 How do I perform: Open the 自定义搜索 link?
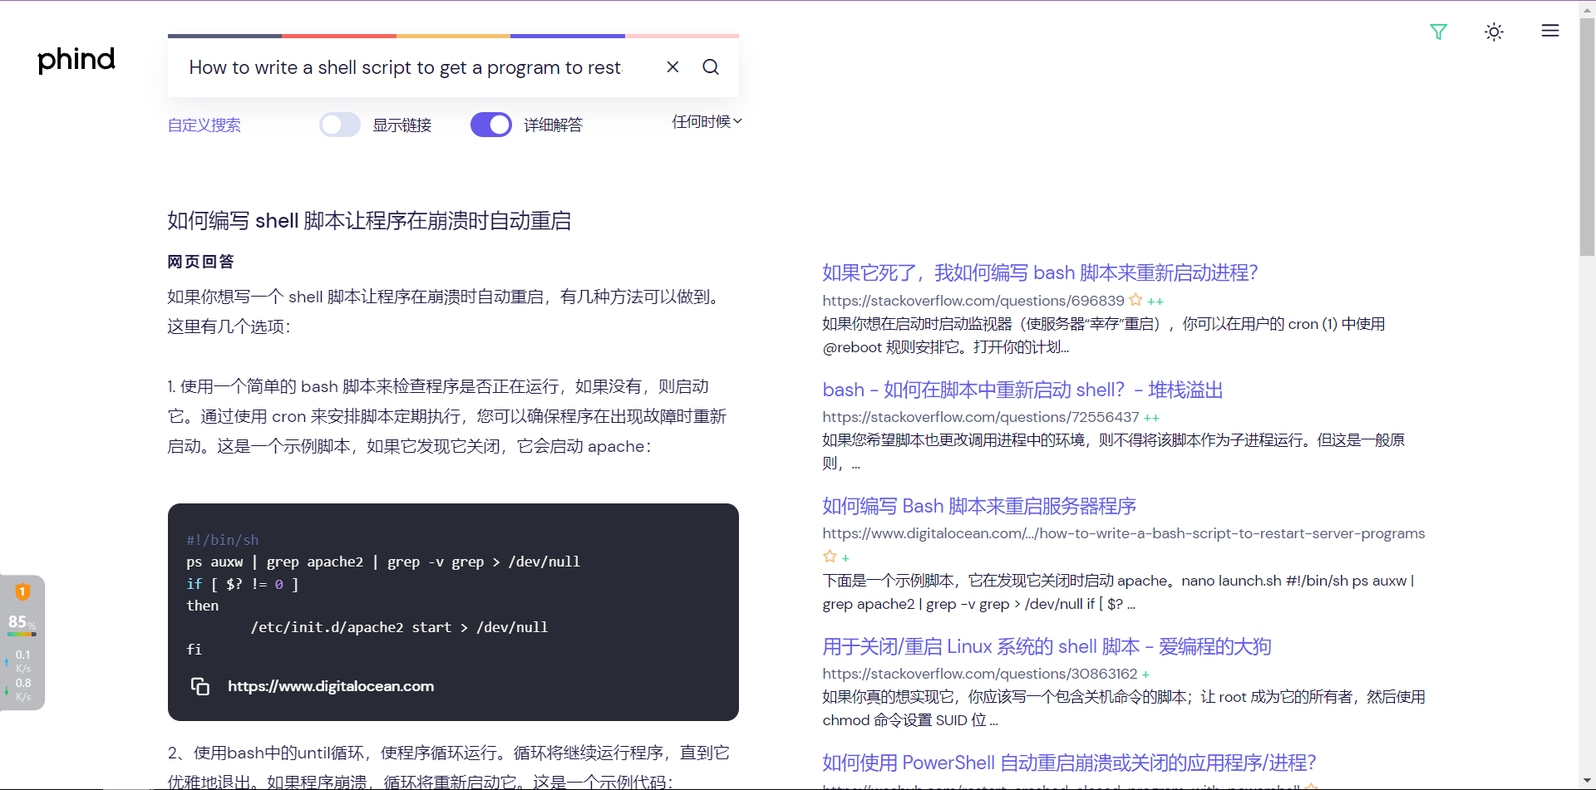pyautogui.click(x=204, y=125)
